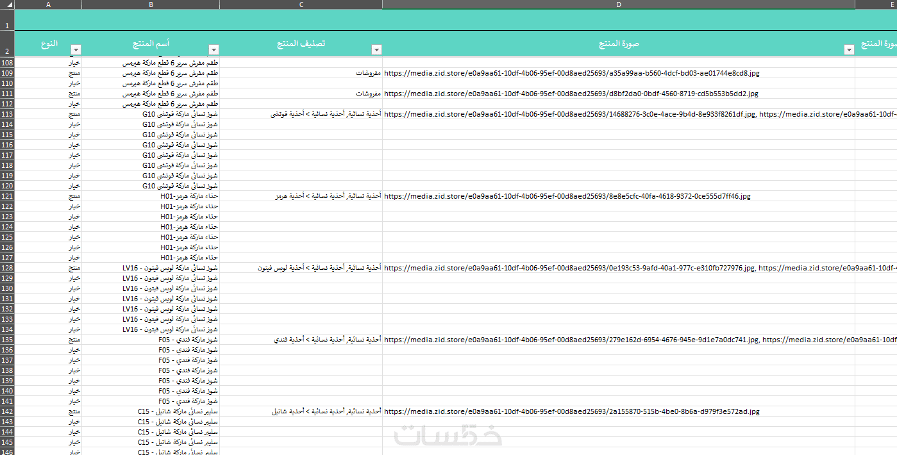Screen dimensions: 897x455
Task: Select column D header
Action: pyautogui.click(x=619, y=4)
